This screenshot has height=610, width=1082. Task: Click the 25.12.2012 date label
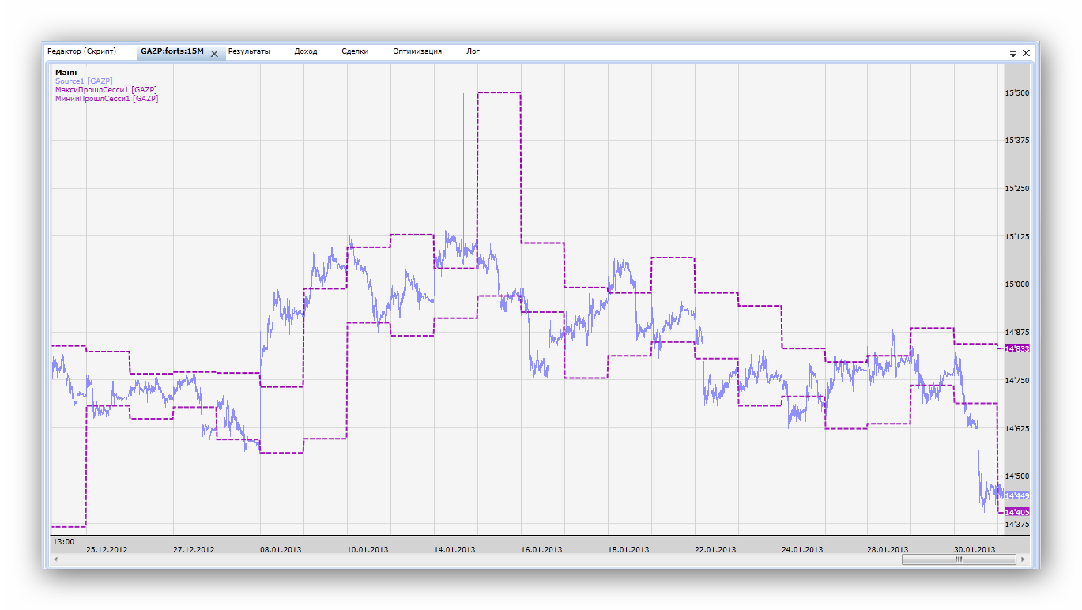pos(107,549)
